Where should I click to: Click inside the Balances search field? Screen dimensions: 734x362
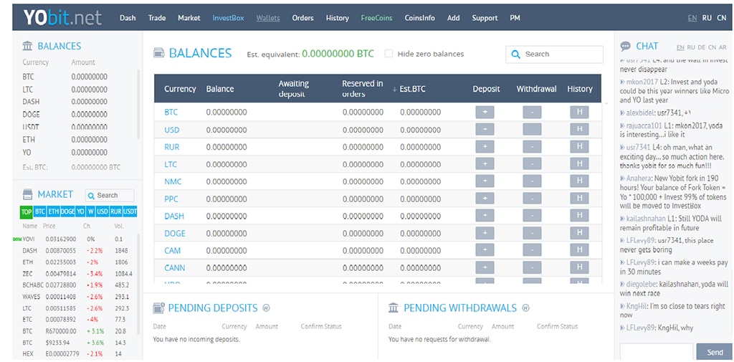pyautogui.click(x=554, y=54)
